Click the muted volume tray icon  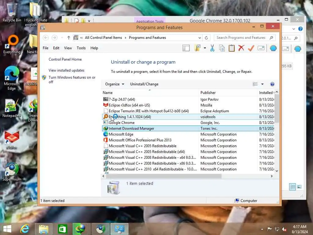[x=284, y=229]
